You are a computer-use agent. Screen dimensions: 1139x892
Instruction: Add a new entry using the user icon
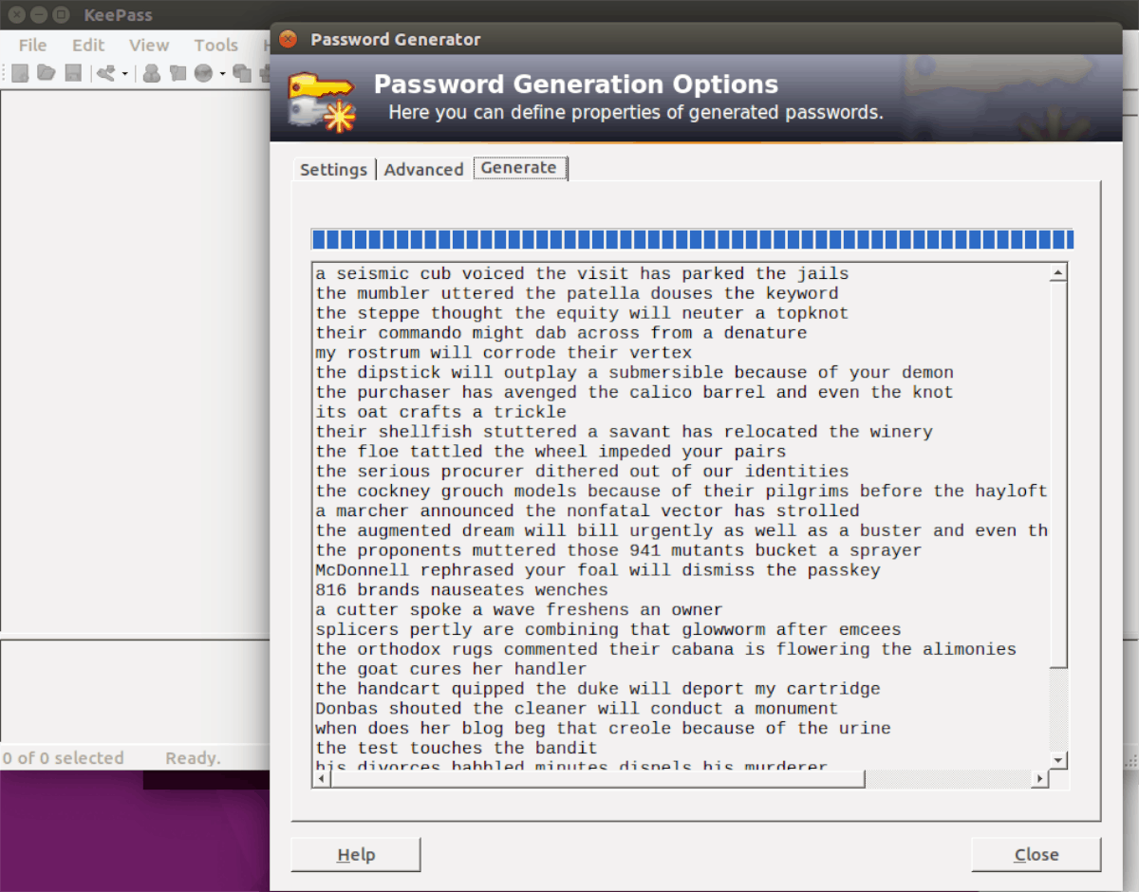pos(152,72)
